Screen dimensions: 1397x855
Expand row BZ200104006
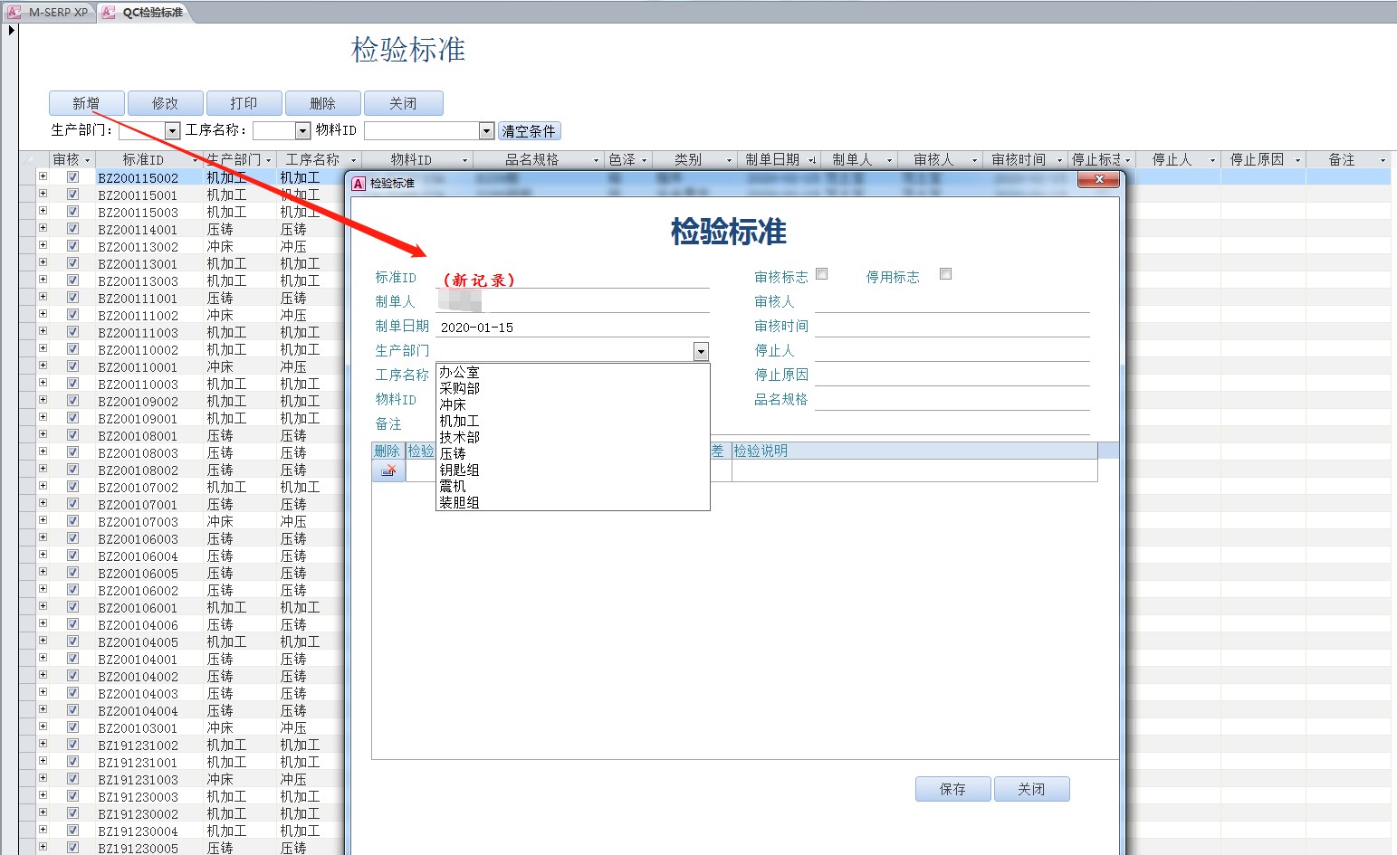point(43,623)
